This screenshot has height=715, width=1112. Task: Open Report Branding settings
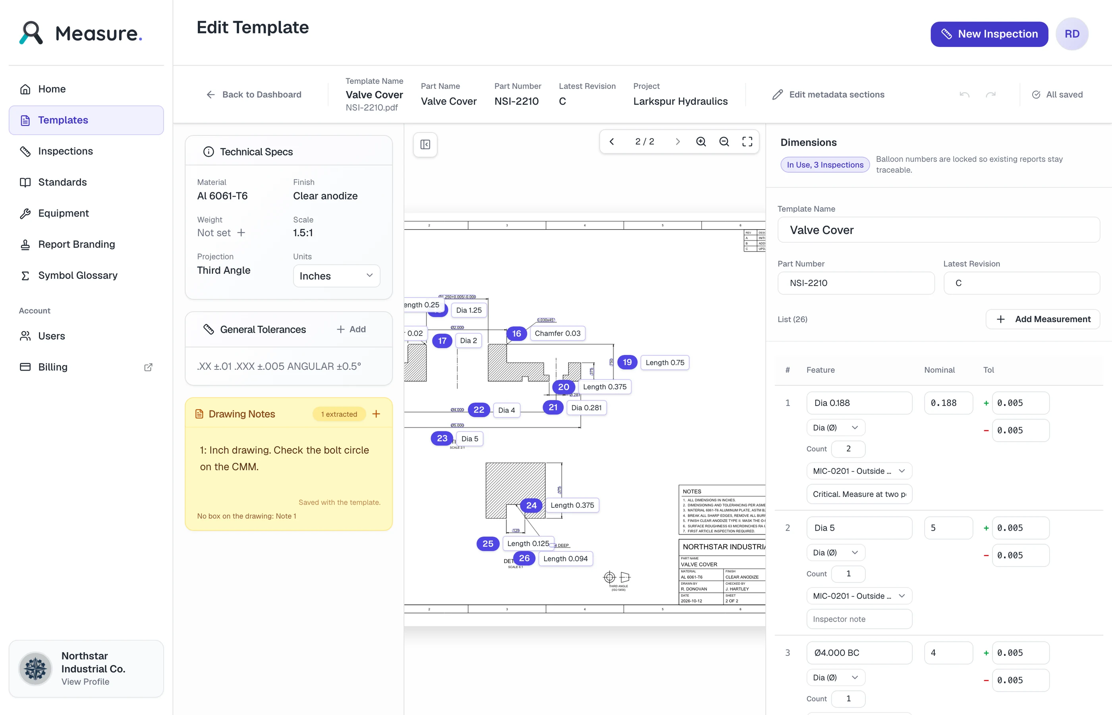[x=86, y=244]
